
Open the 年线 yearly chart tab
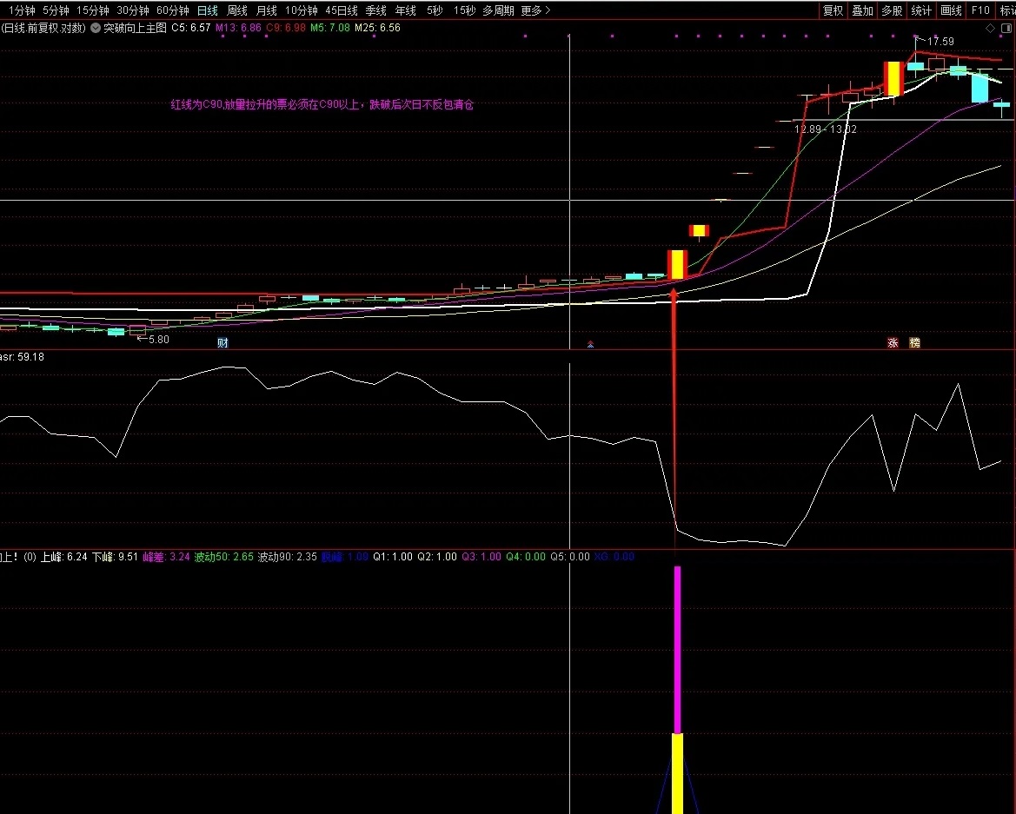click(406, 10)
